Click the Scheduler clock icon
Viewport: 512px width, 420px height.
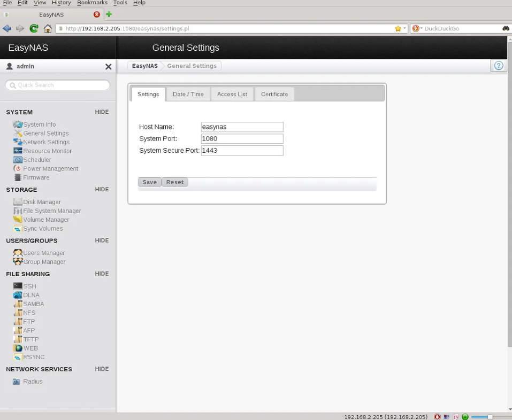(x=18, y=160)
